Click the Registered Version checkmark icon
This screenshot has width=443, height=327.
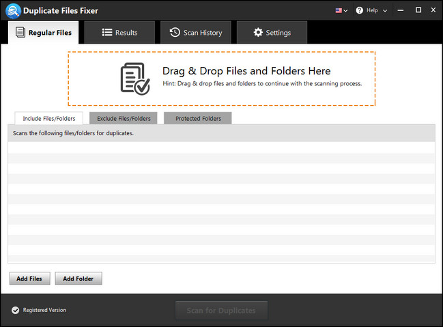tap(15, 311)
